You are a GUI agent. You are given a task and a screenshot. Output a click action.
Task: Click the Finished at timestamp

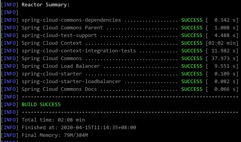coord(98,127)
